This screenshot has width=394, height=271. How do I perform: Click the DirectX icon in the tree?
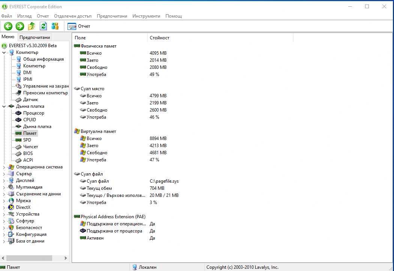pyautogui.click(x=11, y=207)
